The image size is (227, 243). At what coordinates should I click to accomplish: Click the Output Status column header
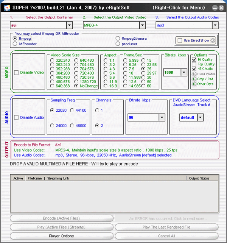tap(202, 178)
